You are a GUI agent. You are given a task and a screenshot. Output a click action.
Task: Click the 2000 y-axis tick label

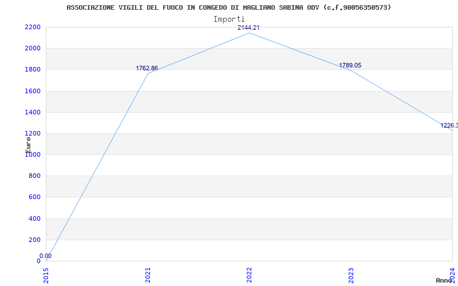[33, 49]
